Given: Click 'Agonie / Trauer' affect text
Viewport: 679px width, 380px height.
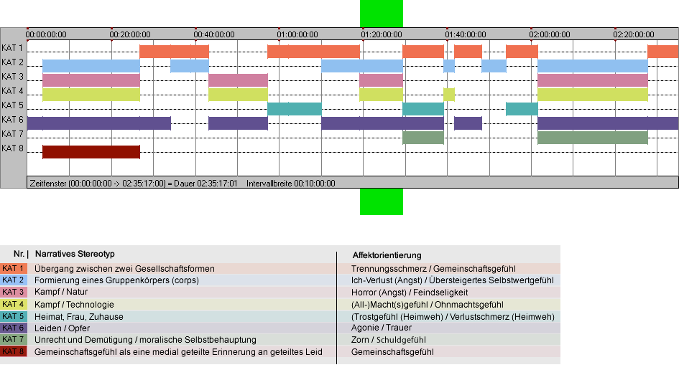Looking at the screenshot, I should click(x=382, y=328).
